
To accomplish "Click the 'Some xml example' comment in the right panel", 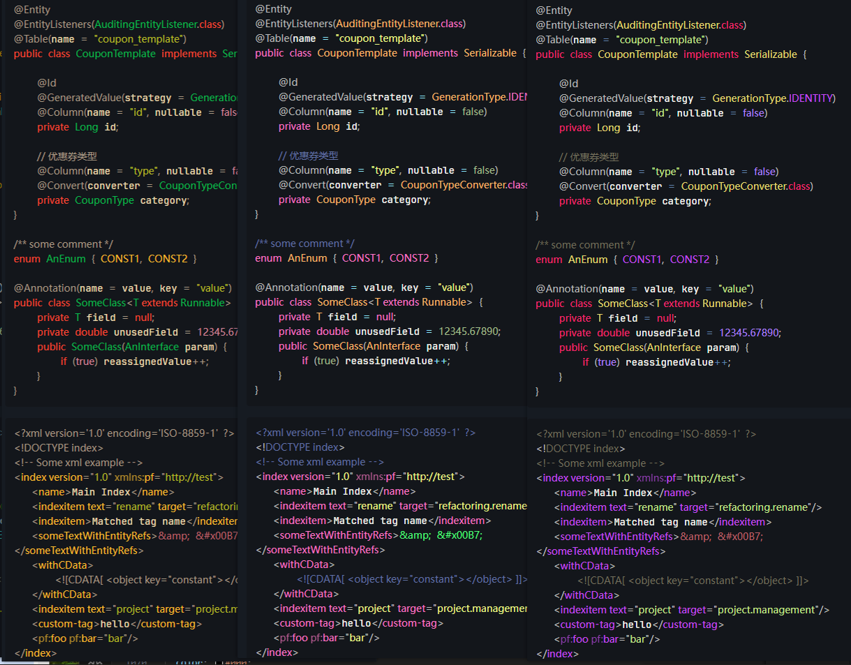I will point(600,463).
